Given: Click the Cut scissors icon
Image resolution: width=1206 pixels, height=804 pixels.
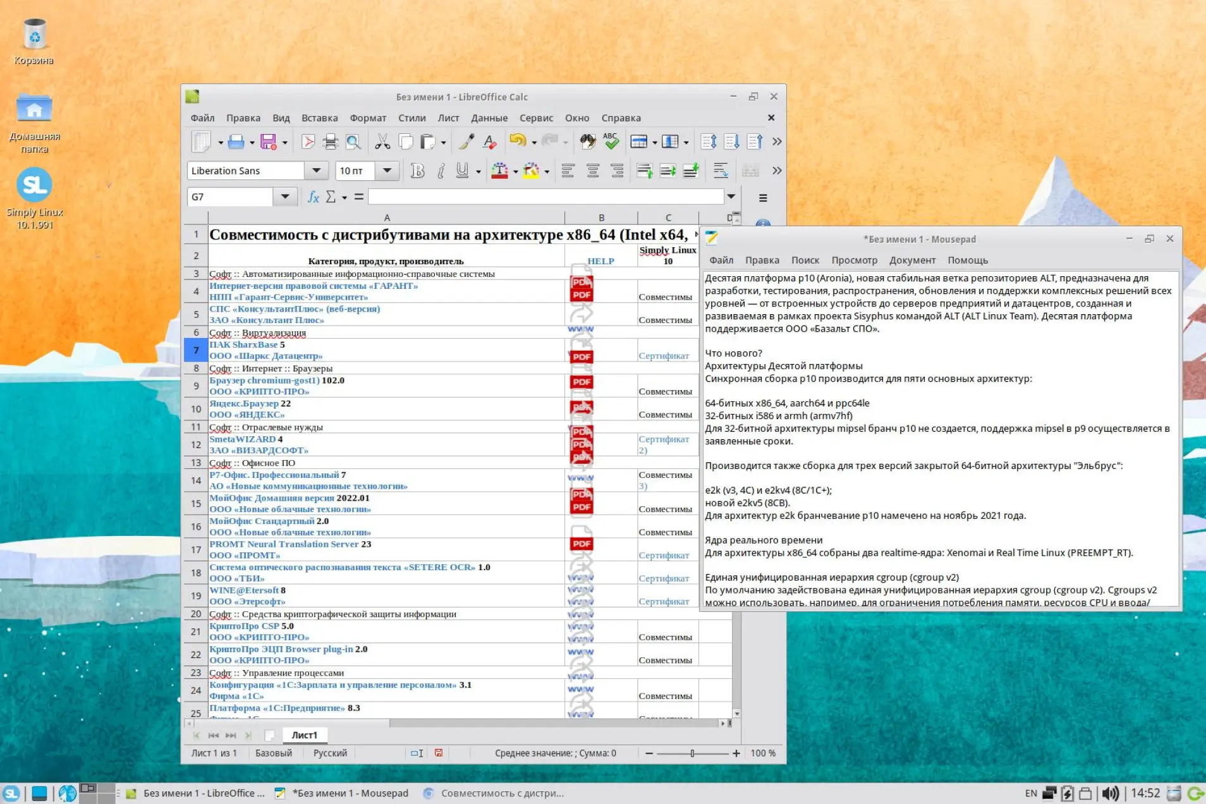Looking at the screenshot, I should click(382, 142).
